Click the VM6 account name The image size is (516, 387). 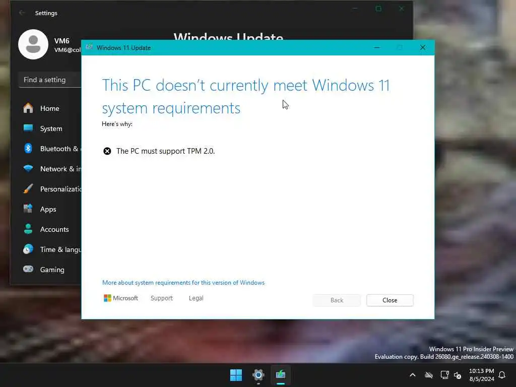pos(62,41)
